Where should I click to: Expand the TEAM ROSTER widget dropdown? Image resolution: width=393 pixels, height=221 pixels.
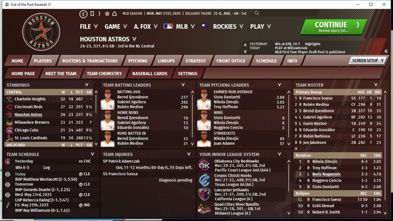point(376,85)
